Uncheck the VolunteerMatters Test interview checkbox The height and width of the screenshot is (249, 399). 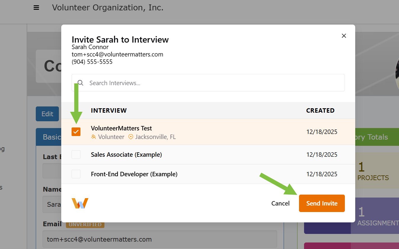pos(76,132)
